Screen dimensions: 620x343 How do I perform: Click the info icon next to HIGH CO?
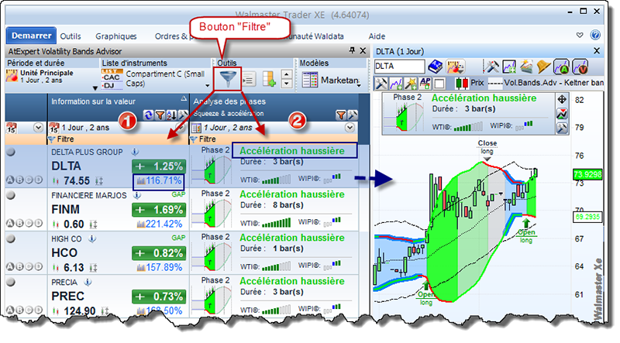(x=92, y=238)
